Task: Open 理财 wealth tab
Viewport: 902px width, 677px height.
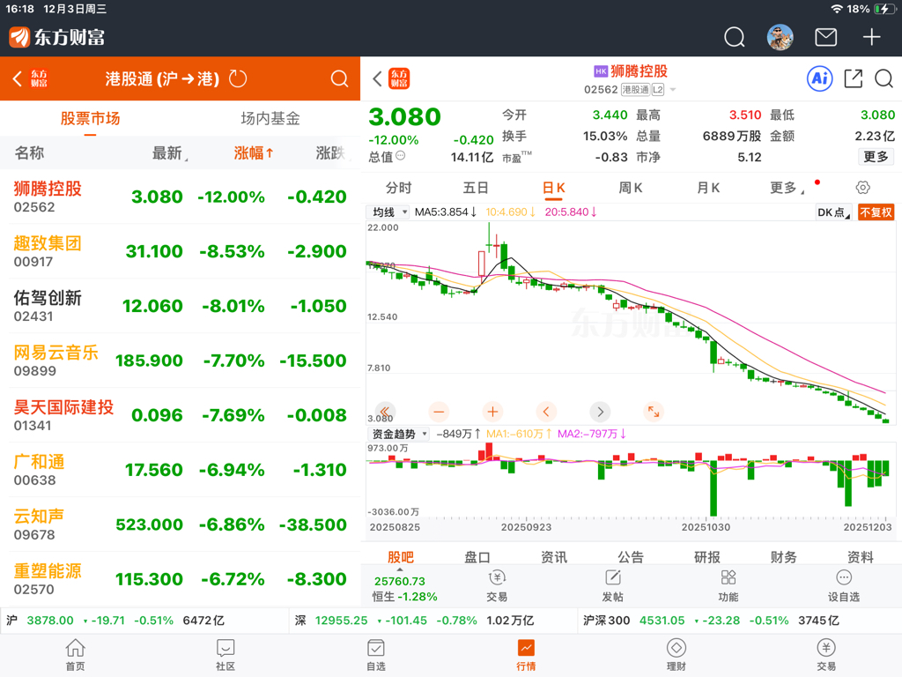Action: [x=676, y=655]
